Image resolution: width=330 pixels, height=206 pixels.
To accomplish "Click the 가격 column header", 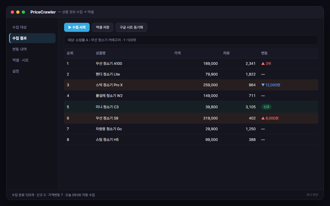I will 177,53.
